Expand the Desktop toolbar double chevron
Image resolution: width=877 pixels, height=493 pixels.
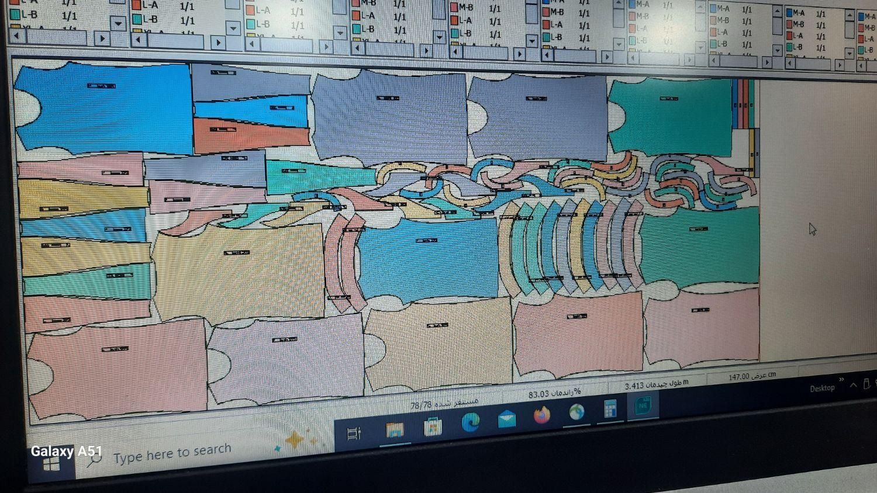841,380
